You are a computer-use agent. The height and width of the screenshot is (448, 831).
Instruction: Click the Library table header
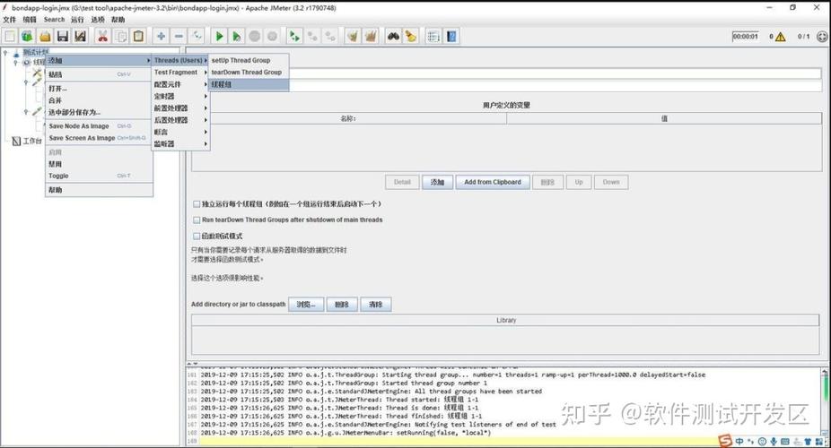[x=505, y=320]
